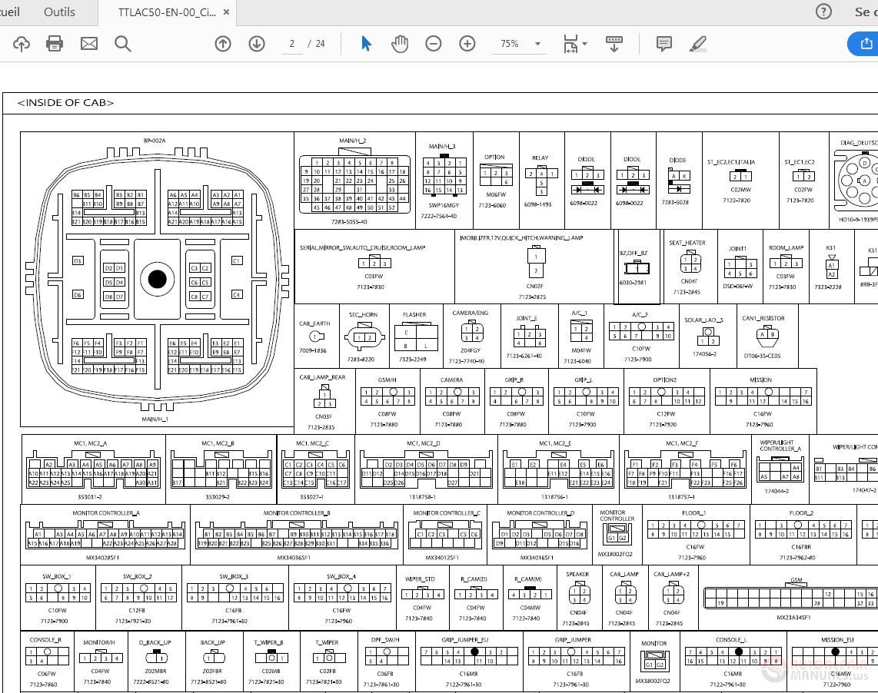Click the scrolling mode keyboard icon
Screen dimensions: 878x693
(x=614, y=44)
